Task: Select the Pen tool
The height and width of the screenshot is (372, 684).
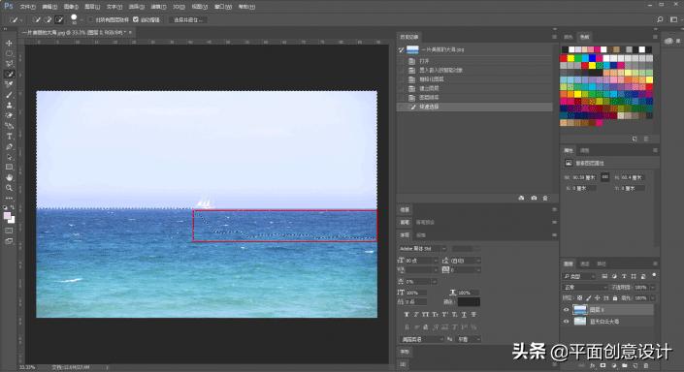Action: tap(9, 147)
